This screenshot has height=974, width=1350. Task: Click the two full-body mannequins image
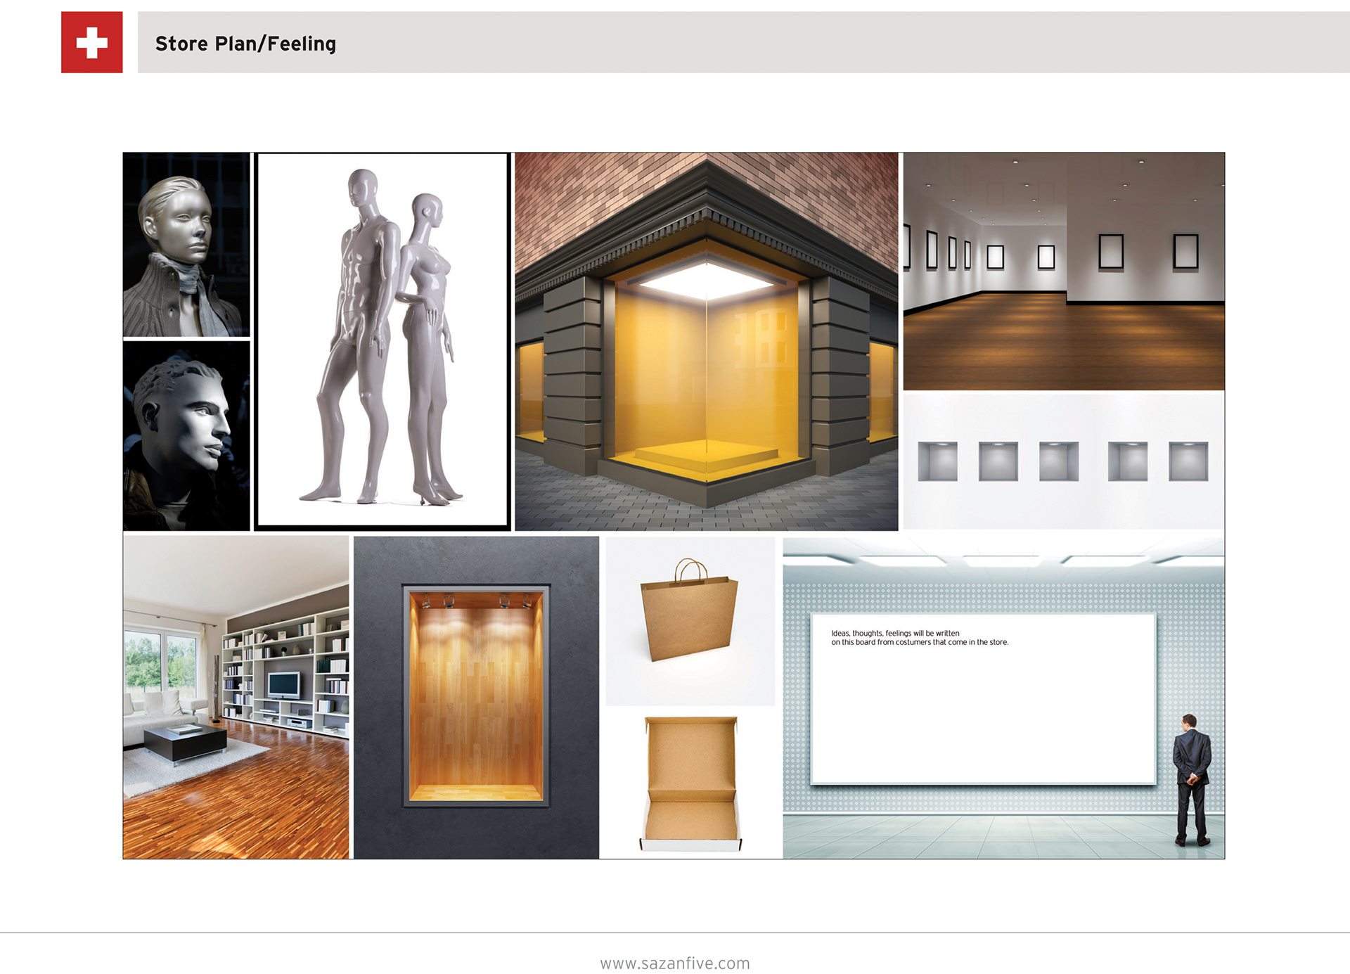click(382, 341)
